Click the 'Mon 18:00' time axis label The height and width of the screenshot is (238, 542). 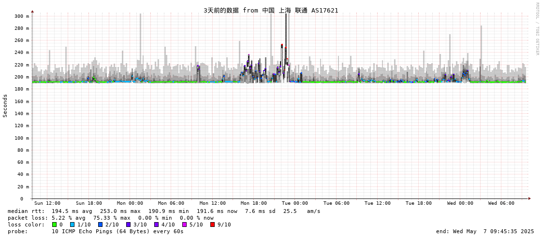coord(254,203)
